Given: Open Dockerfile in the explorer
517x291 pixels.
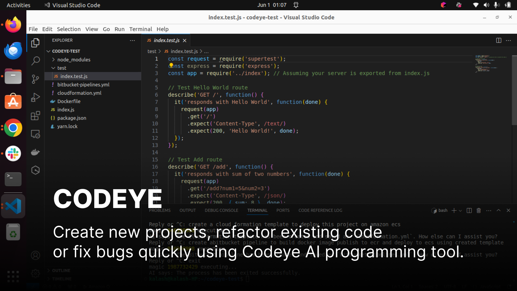Looking at the screenshot, I should (x=69, y=101).
